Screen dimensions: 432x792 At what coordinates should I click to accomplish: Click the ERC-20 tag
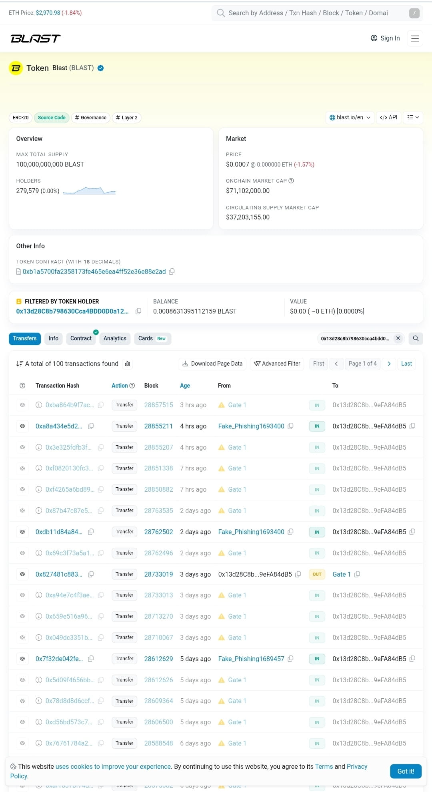pyautogui.click(x=20, y=118)
